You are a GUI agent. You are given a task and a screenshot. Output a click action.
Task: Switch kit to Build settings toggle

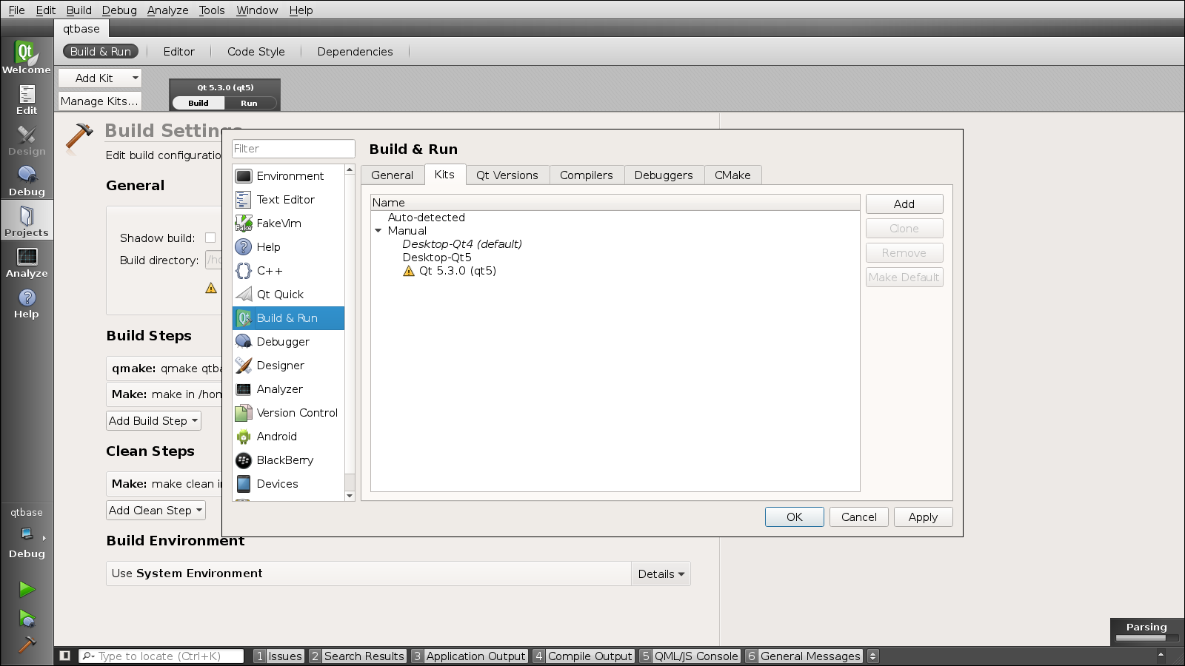click(x=198, y=103)
